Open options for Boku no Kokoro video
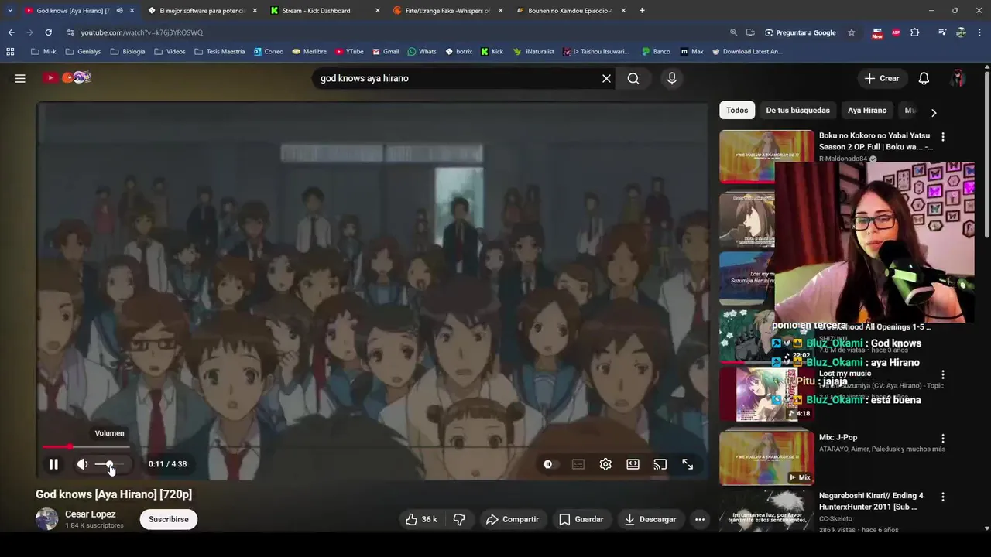Image resolution: width=991 pixels, height=557 pixels. click(942, 137)
